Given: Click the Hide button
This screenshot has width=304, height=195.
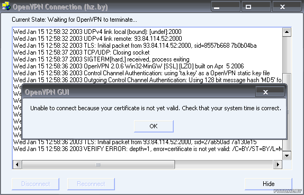Looking at the screenshot, I should point(269,184).
